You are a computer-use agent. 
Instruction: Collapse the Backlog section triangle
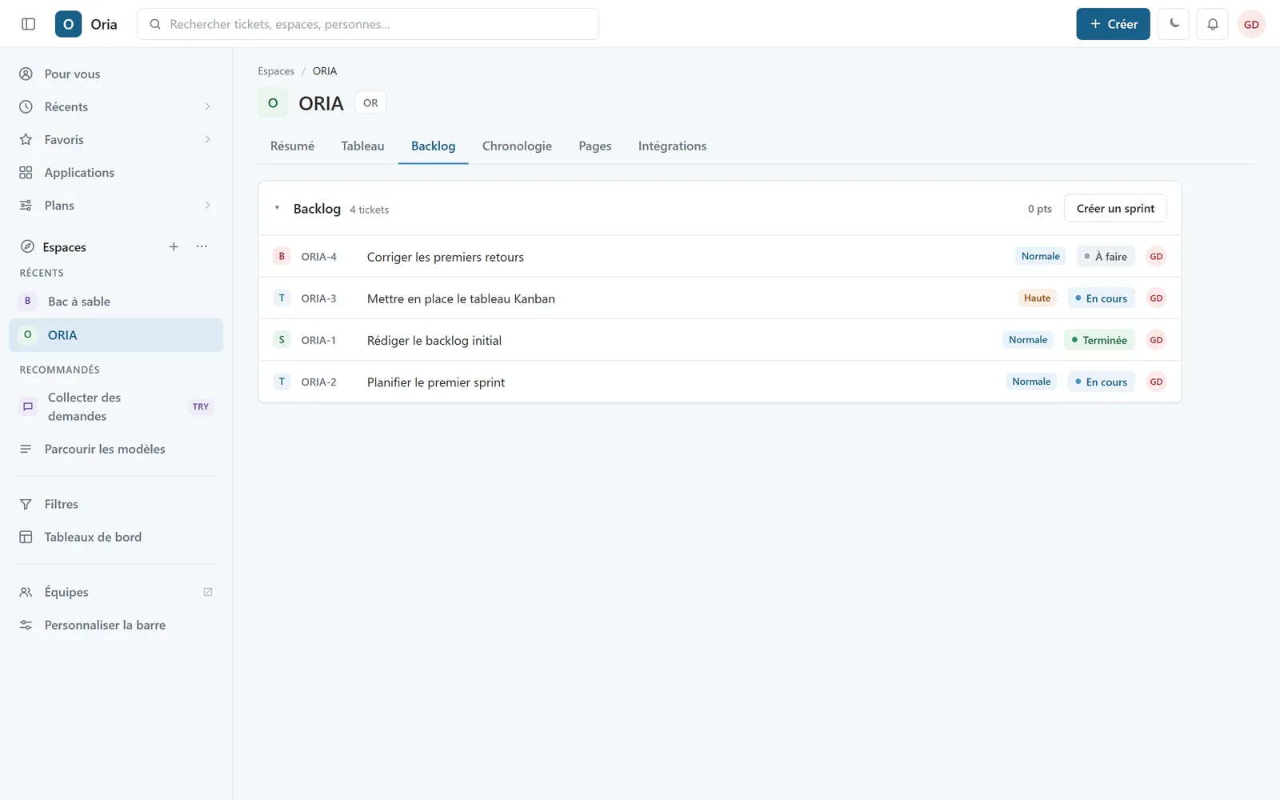(x=277, y=208)
